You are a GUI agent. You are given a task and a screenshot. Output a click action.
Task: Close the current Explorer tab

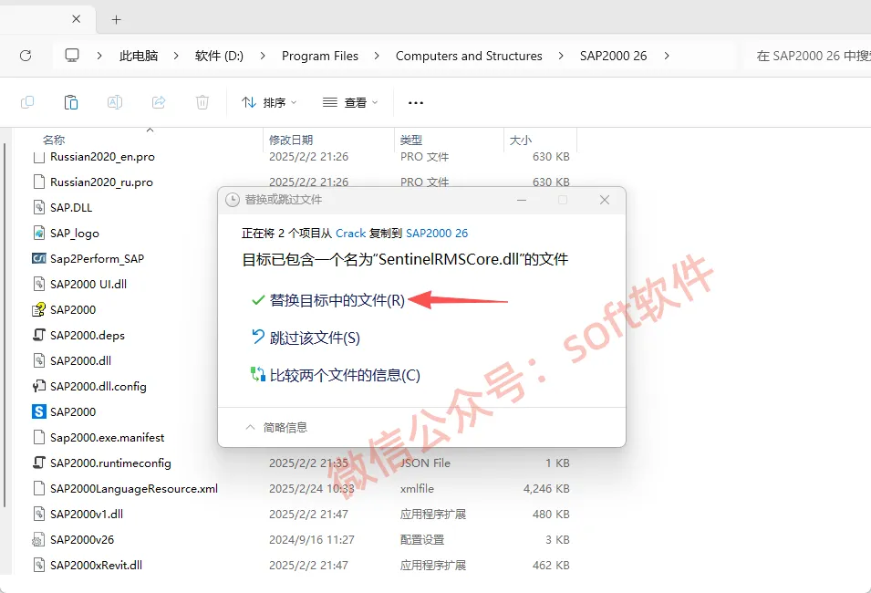pyautogui.click(x=76, y=19)
